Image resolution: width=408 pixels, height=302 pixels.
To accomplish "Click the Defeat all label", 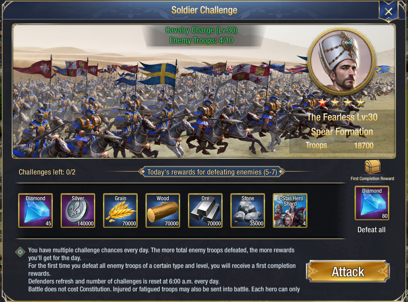I will point(371,230).
